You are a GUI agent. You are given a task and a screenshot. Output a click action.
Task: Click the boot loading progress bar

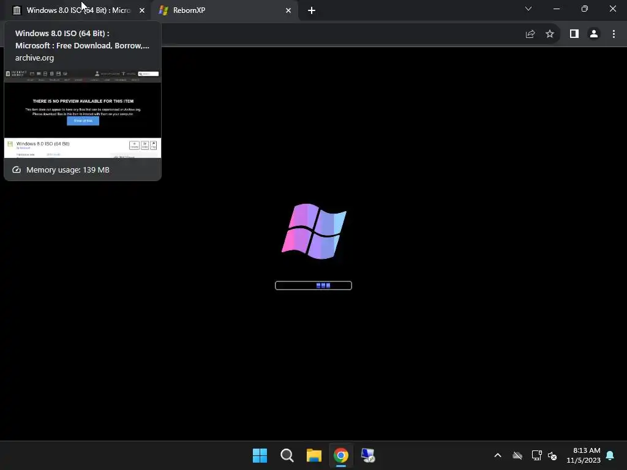pyautogui.click(x=313, y=285)
